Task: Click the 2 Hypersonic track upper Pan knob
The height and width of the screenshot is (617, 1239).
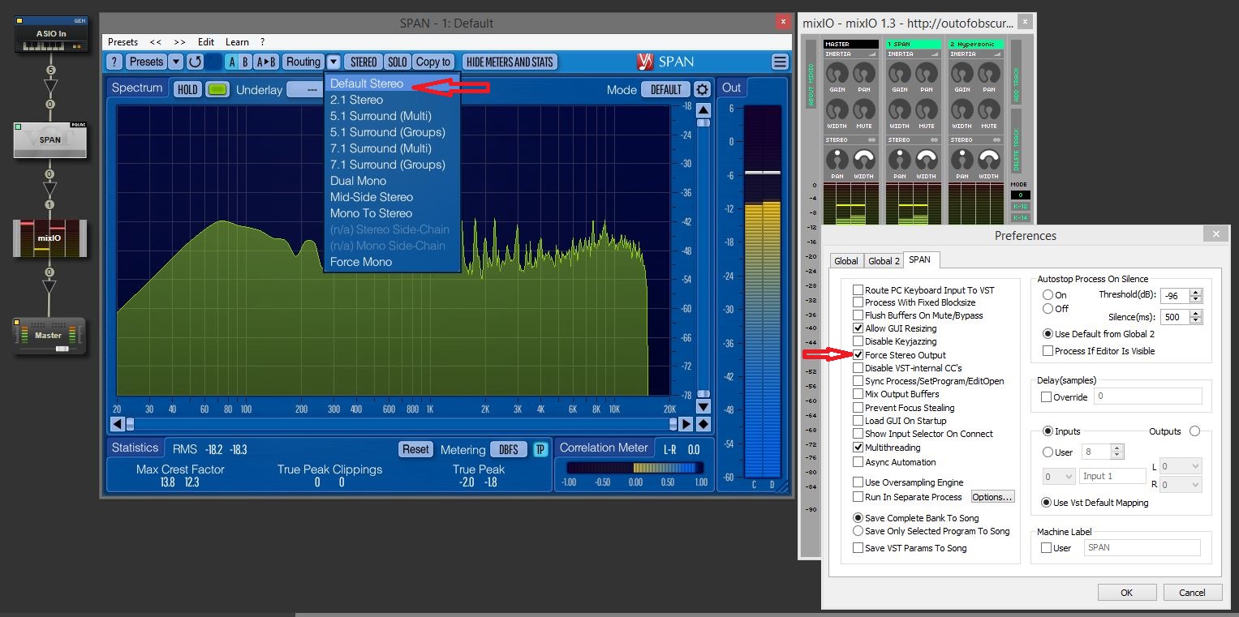Action: pos(989,75)
